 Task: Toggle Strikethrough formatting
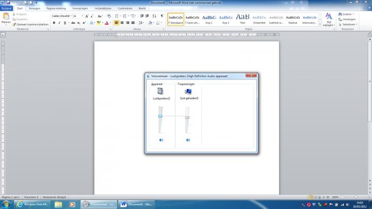73,23
